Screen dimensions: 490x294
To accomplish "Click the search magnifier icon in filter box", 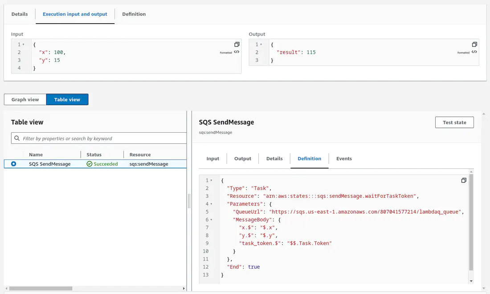I will (x=17, y=138).
